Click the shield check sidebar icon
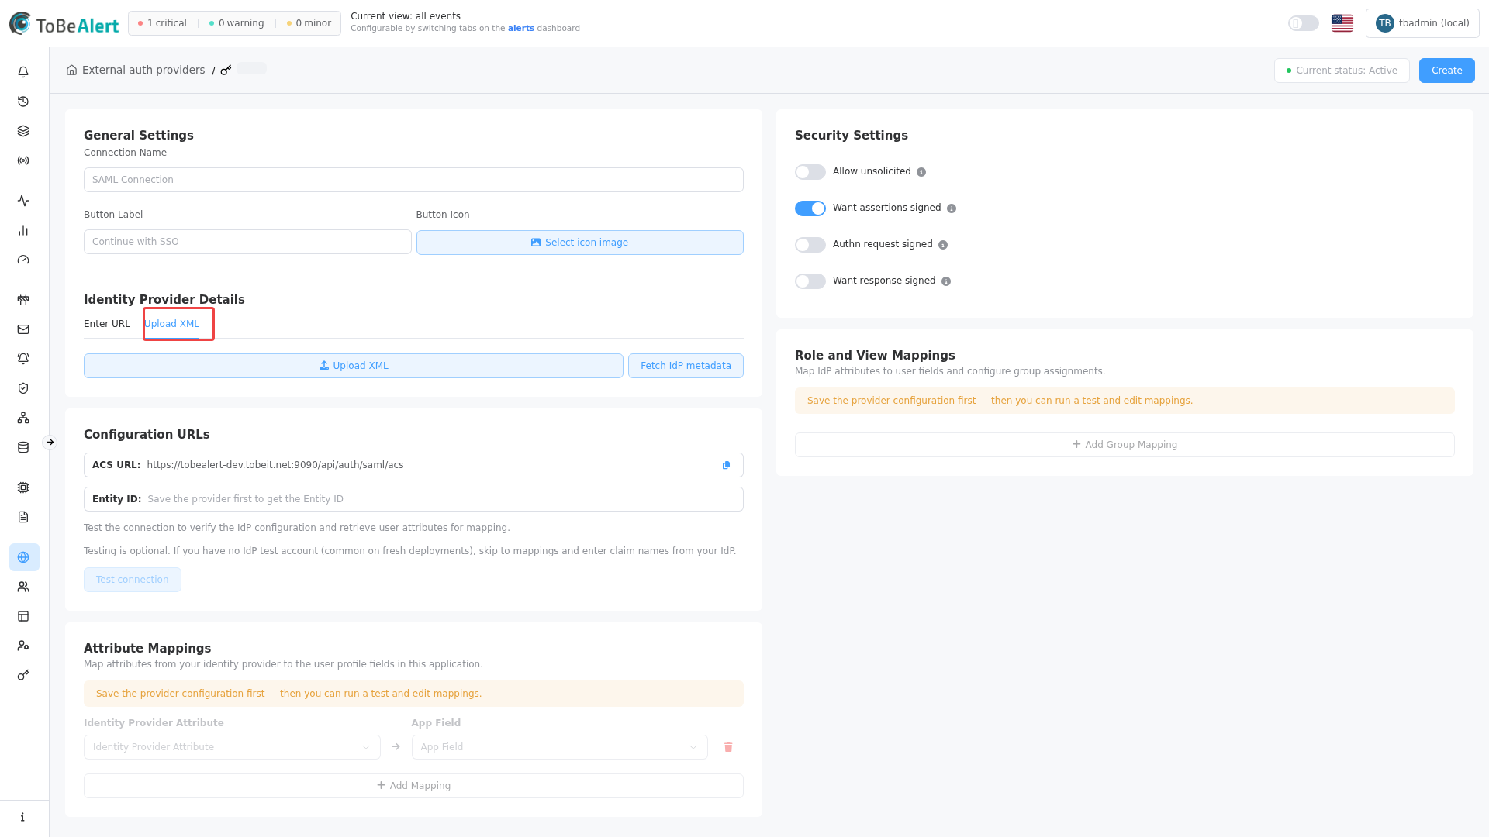This screenshot has height=837, width=1489. 23,388
